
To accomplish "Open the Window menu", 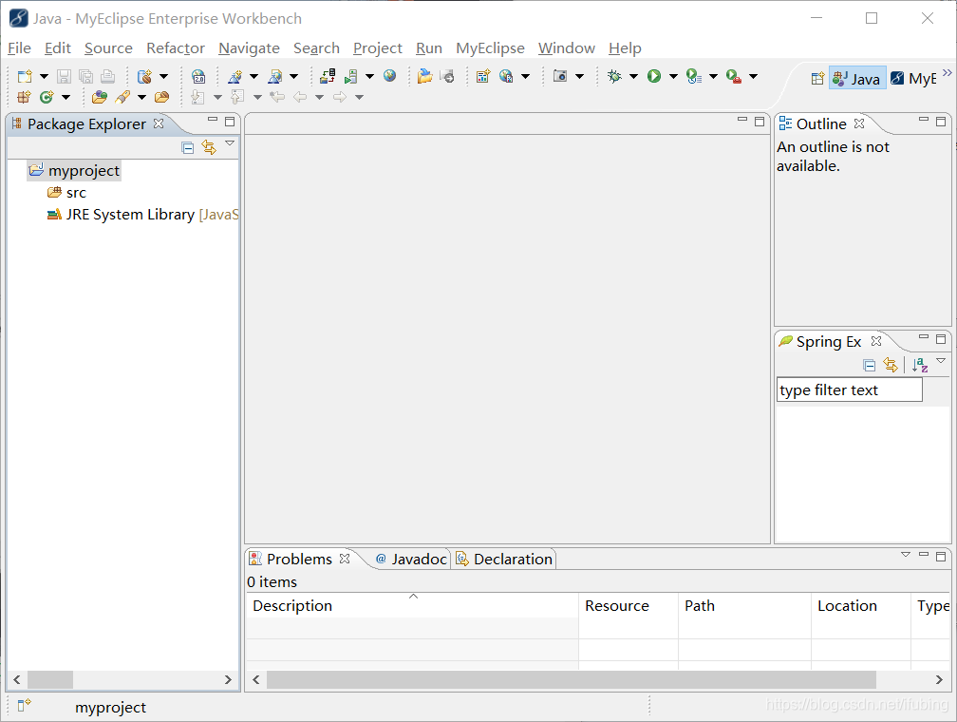I will (x=567, y=48).
